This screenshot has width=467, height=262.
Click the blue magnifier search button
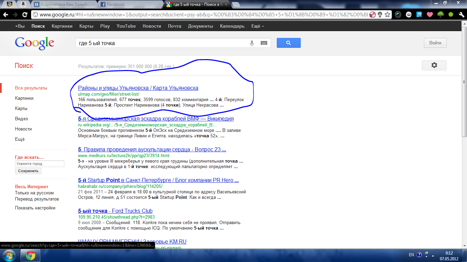click(x=288, y=43)
